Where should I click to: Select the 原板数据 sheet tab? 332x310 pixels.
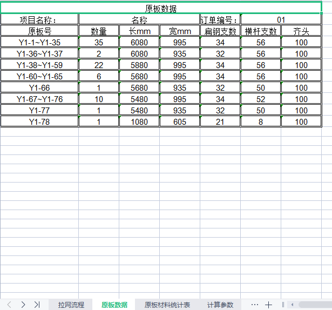click(114, 305)
